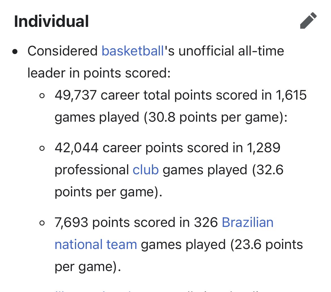Click the solid bullet before Considered
Viewport: 331px width, 292px height.
[x=15, y=51]
